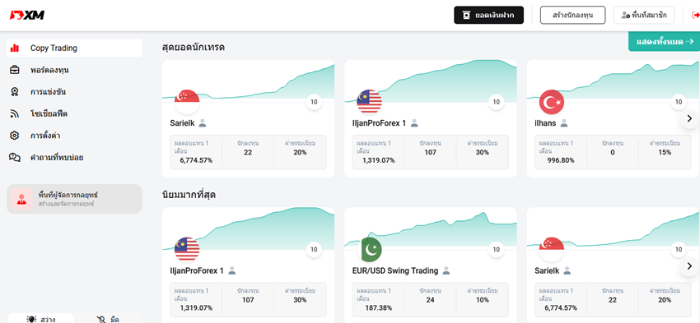
Task: Advance top traders carousel with right chevron
Action: [689, 119]
